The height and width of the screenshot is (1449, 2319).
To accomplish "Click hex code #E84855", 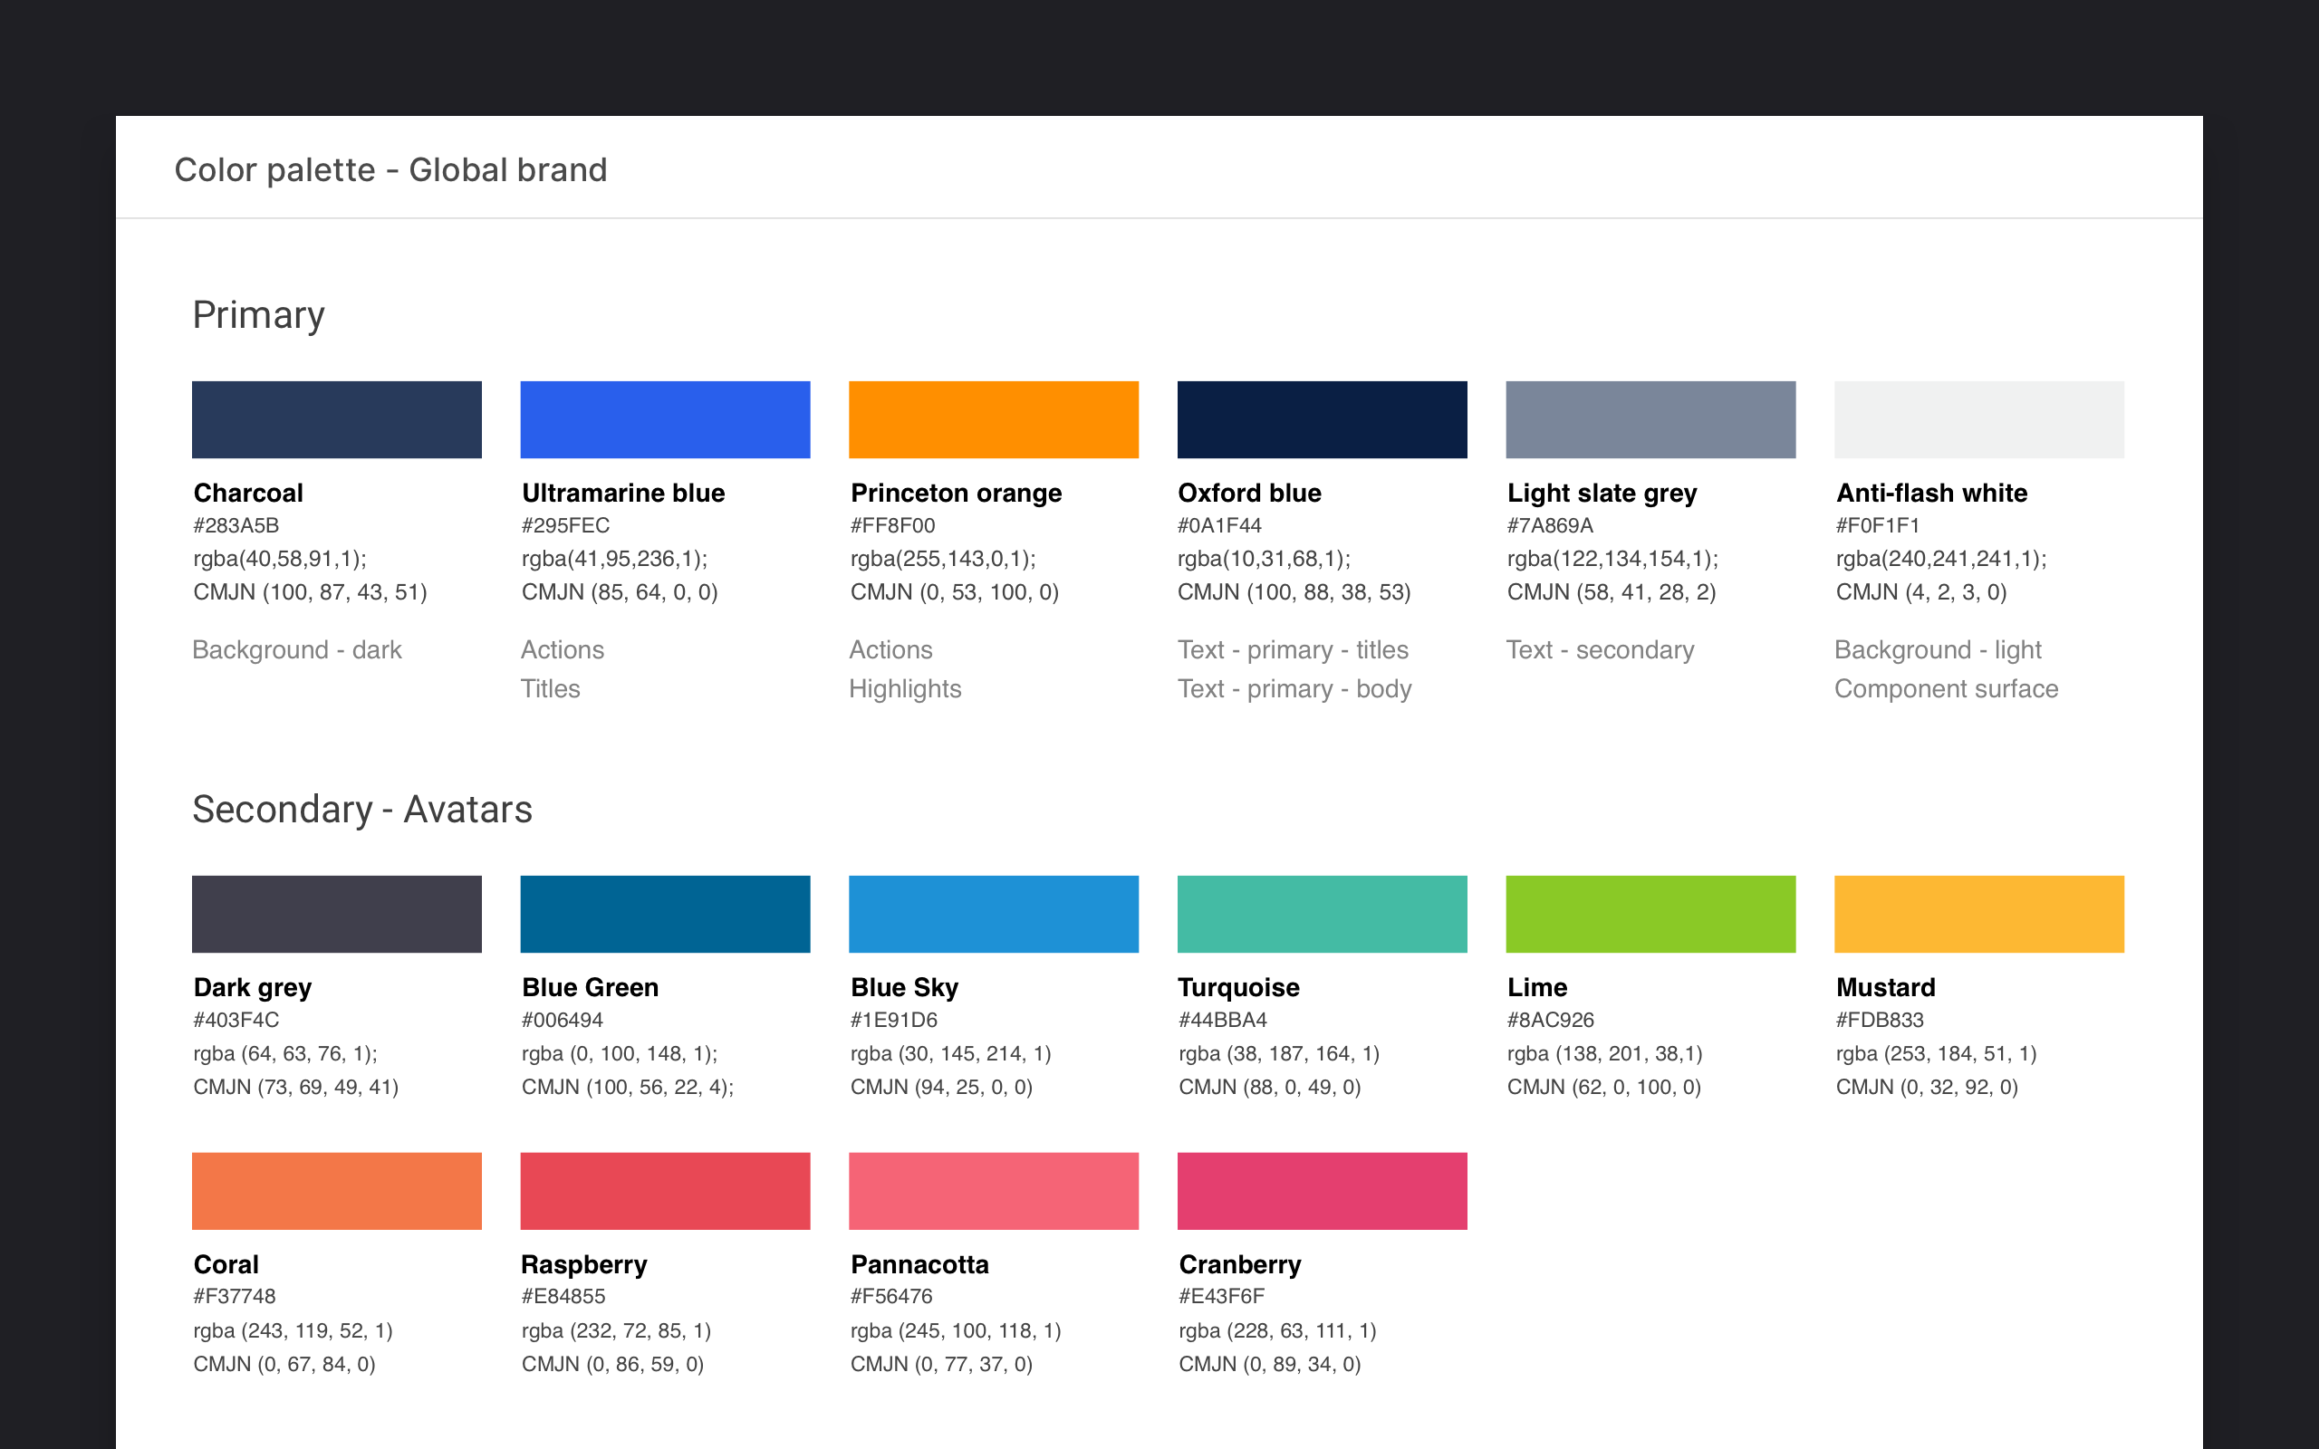I will pos(563,1297).
